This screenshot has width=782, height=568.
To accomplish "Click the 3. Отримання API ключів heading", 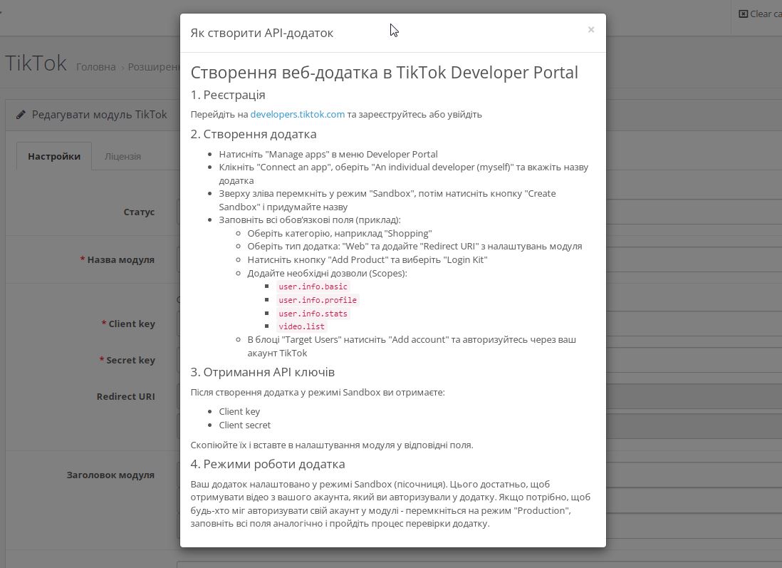I will coord(262,372).
